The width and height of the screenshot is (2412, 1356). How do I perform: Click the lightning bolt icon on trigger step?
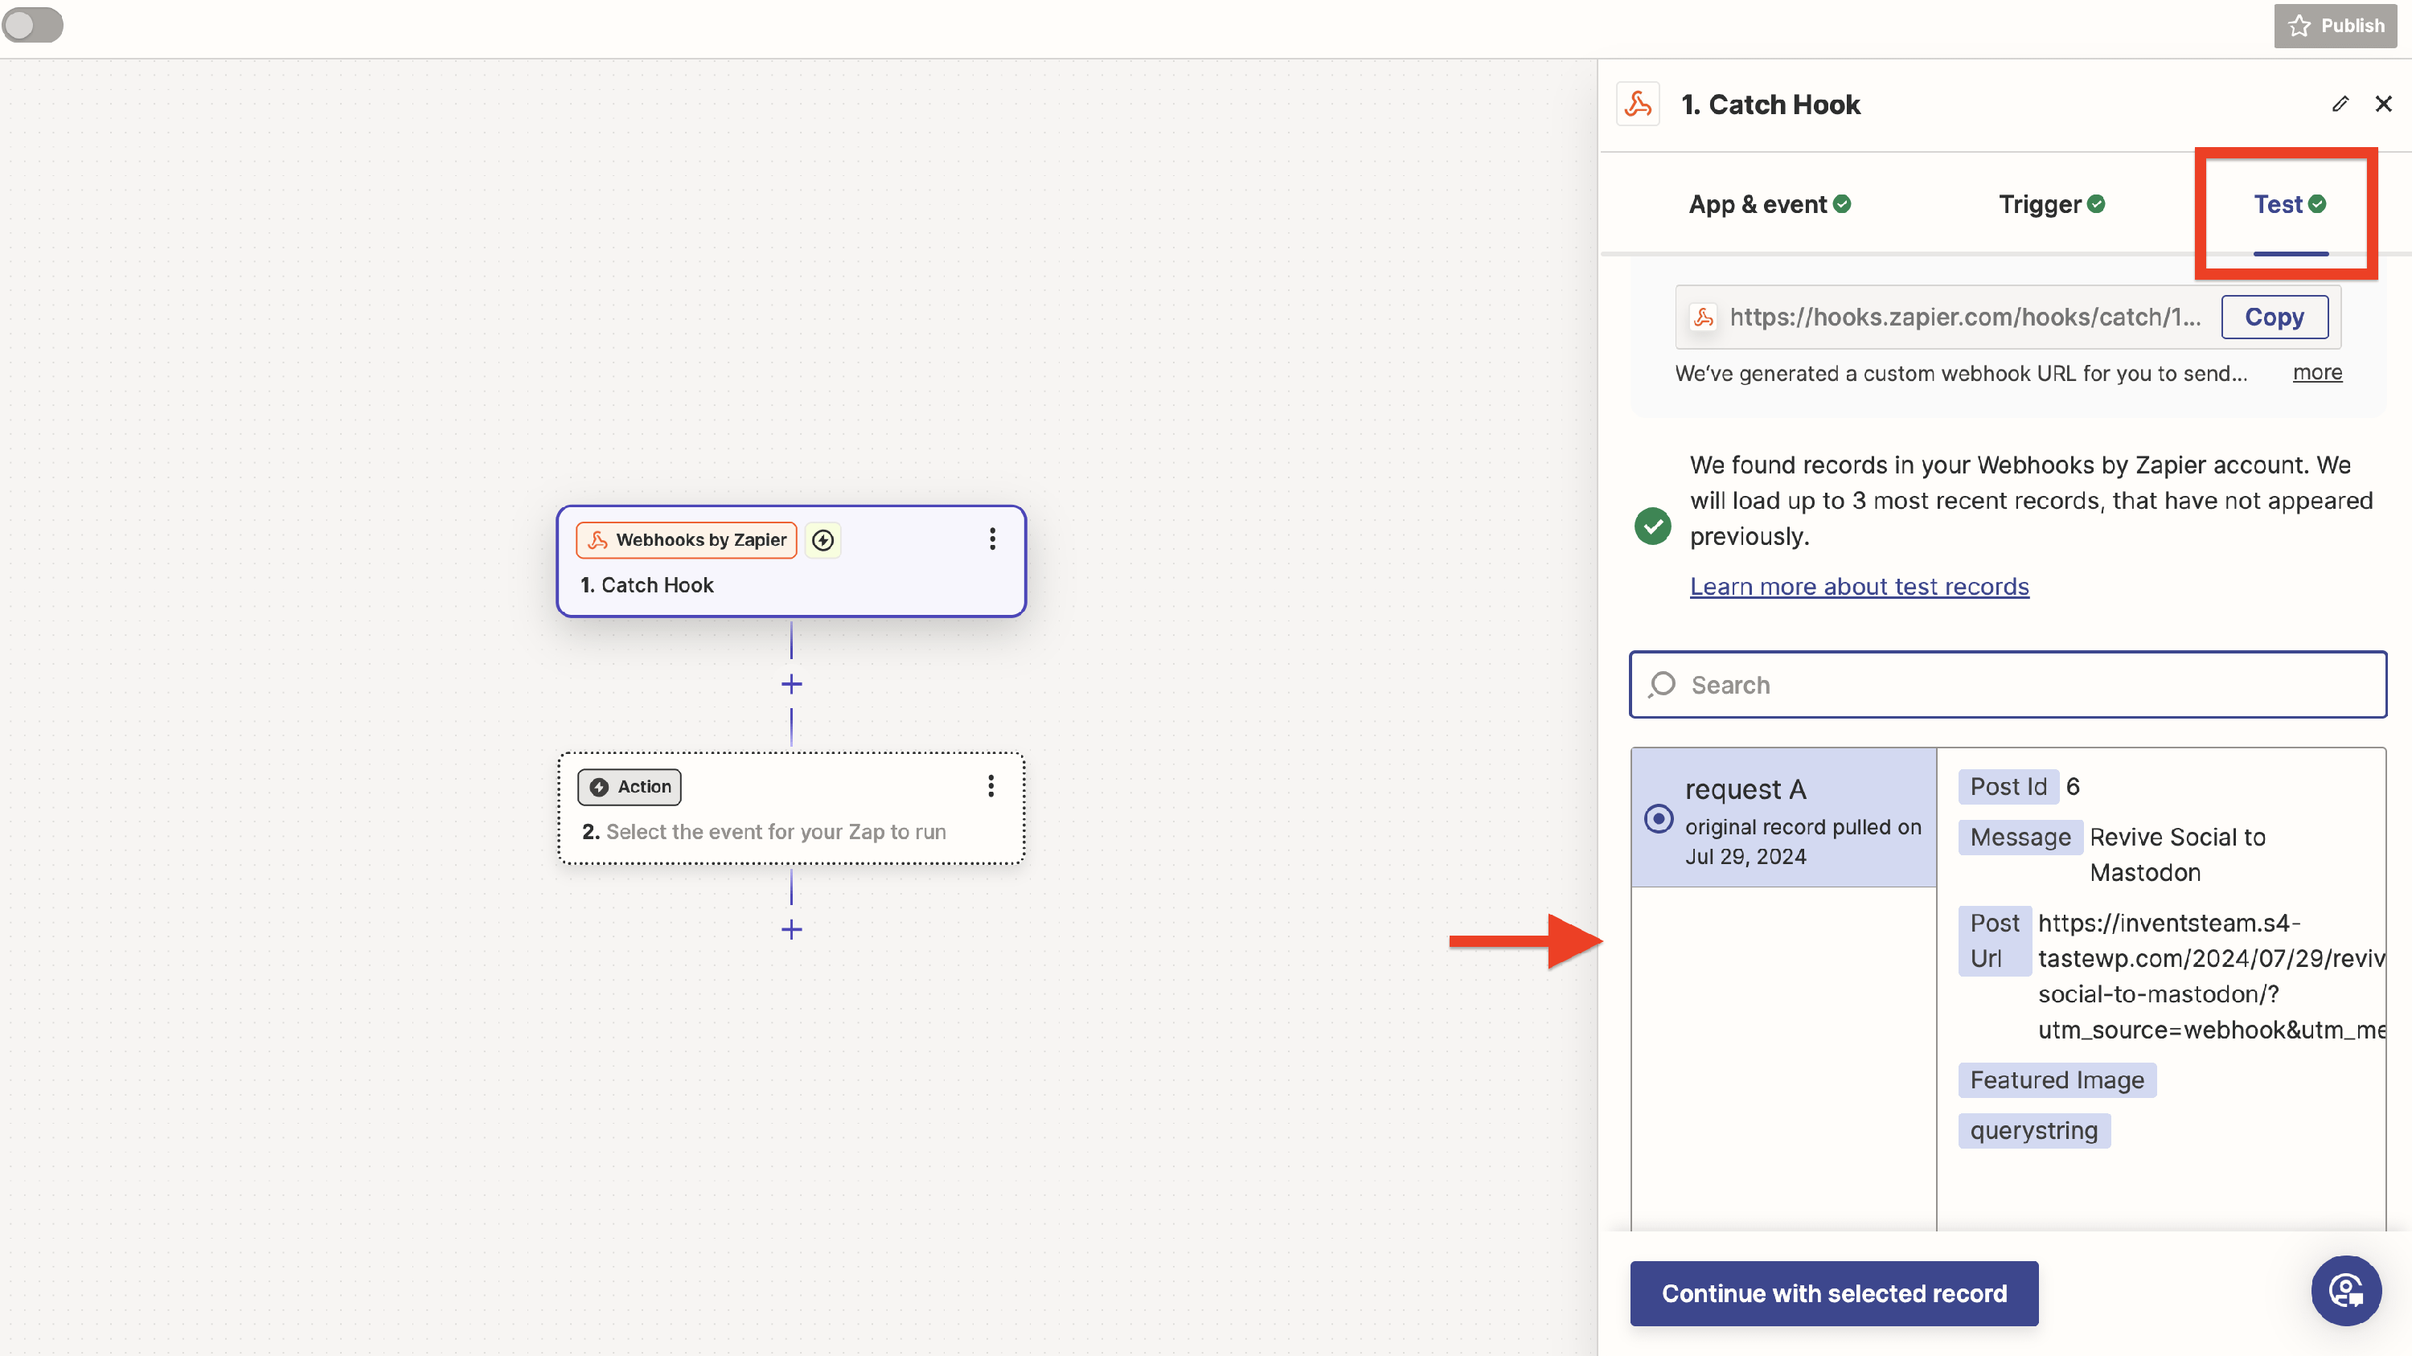[822, 540]
